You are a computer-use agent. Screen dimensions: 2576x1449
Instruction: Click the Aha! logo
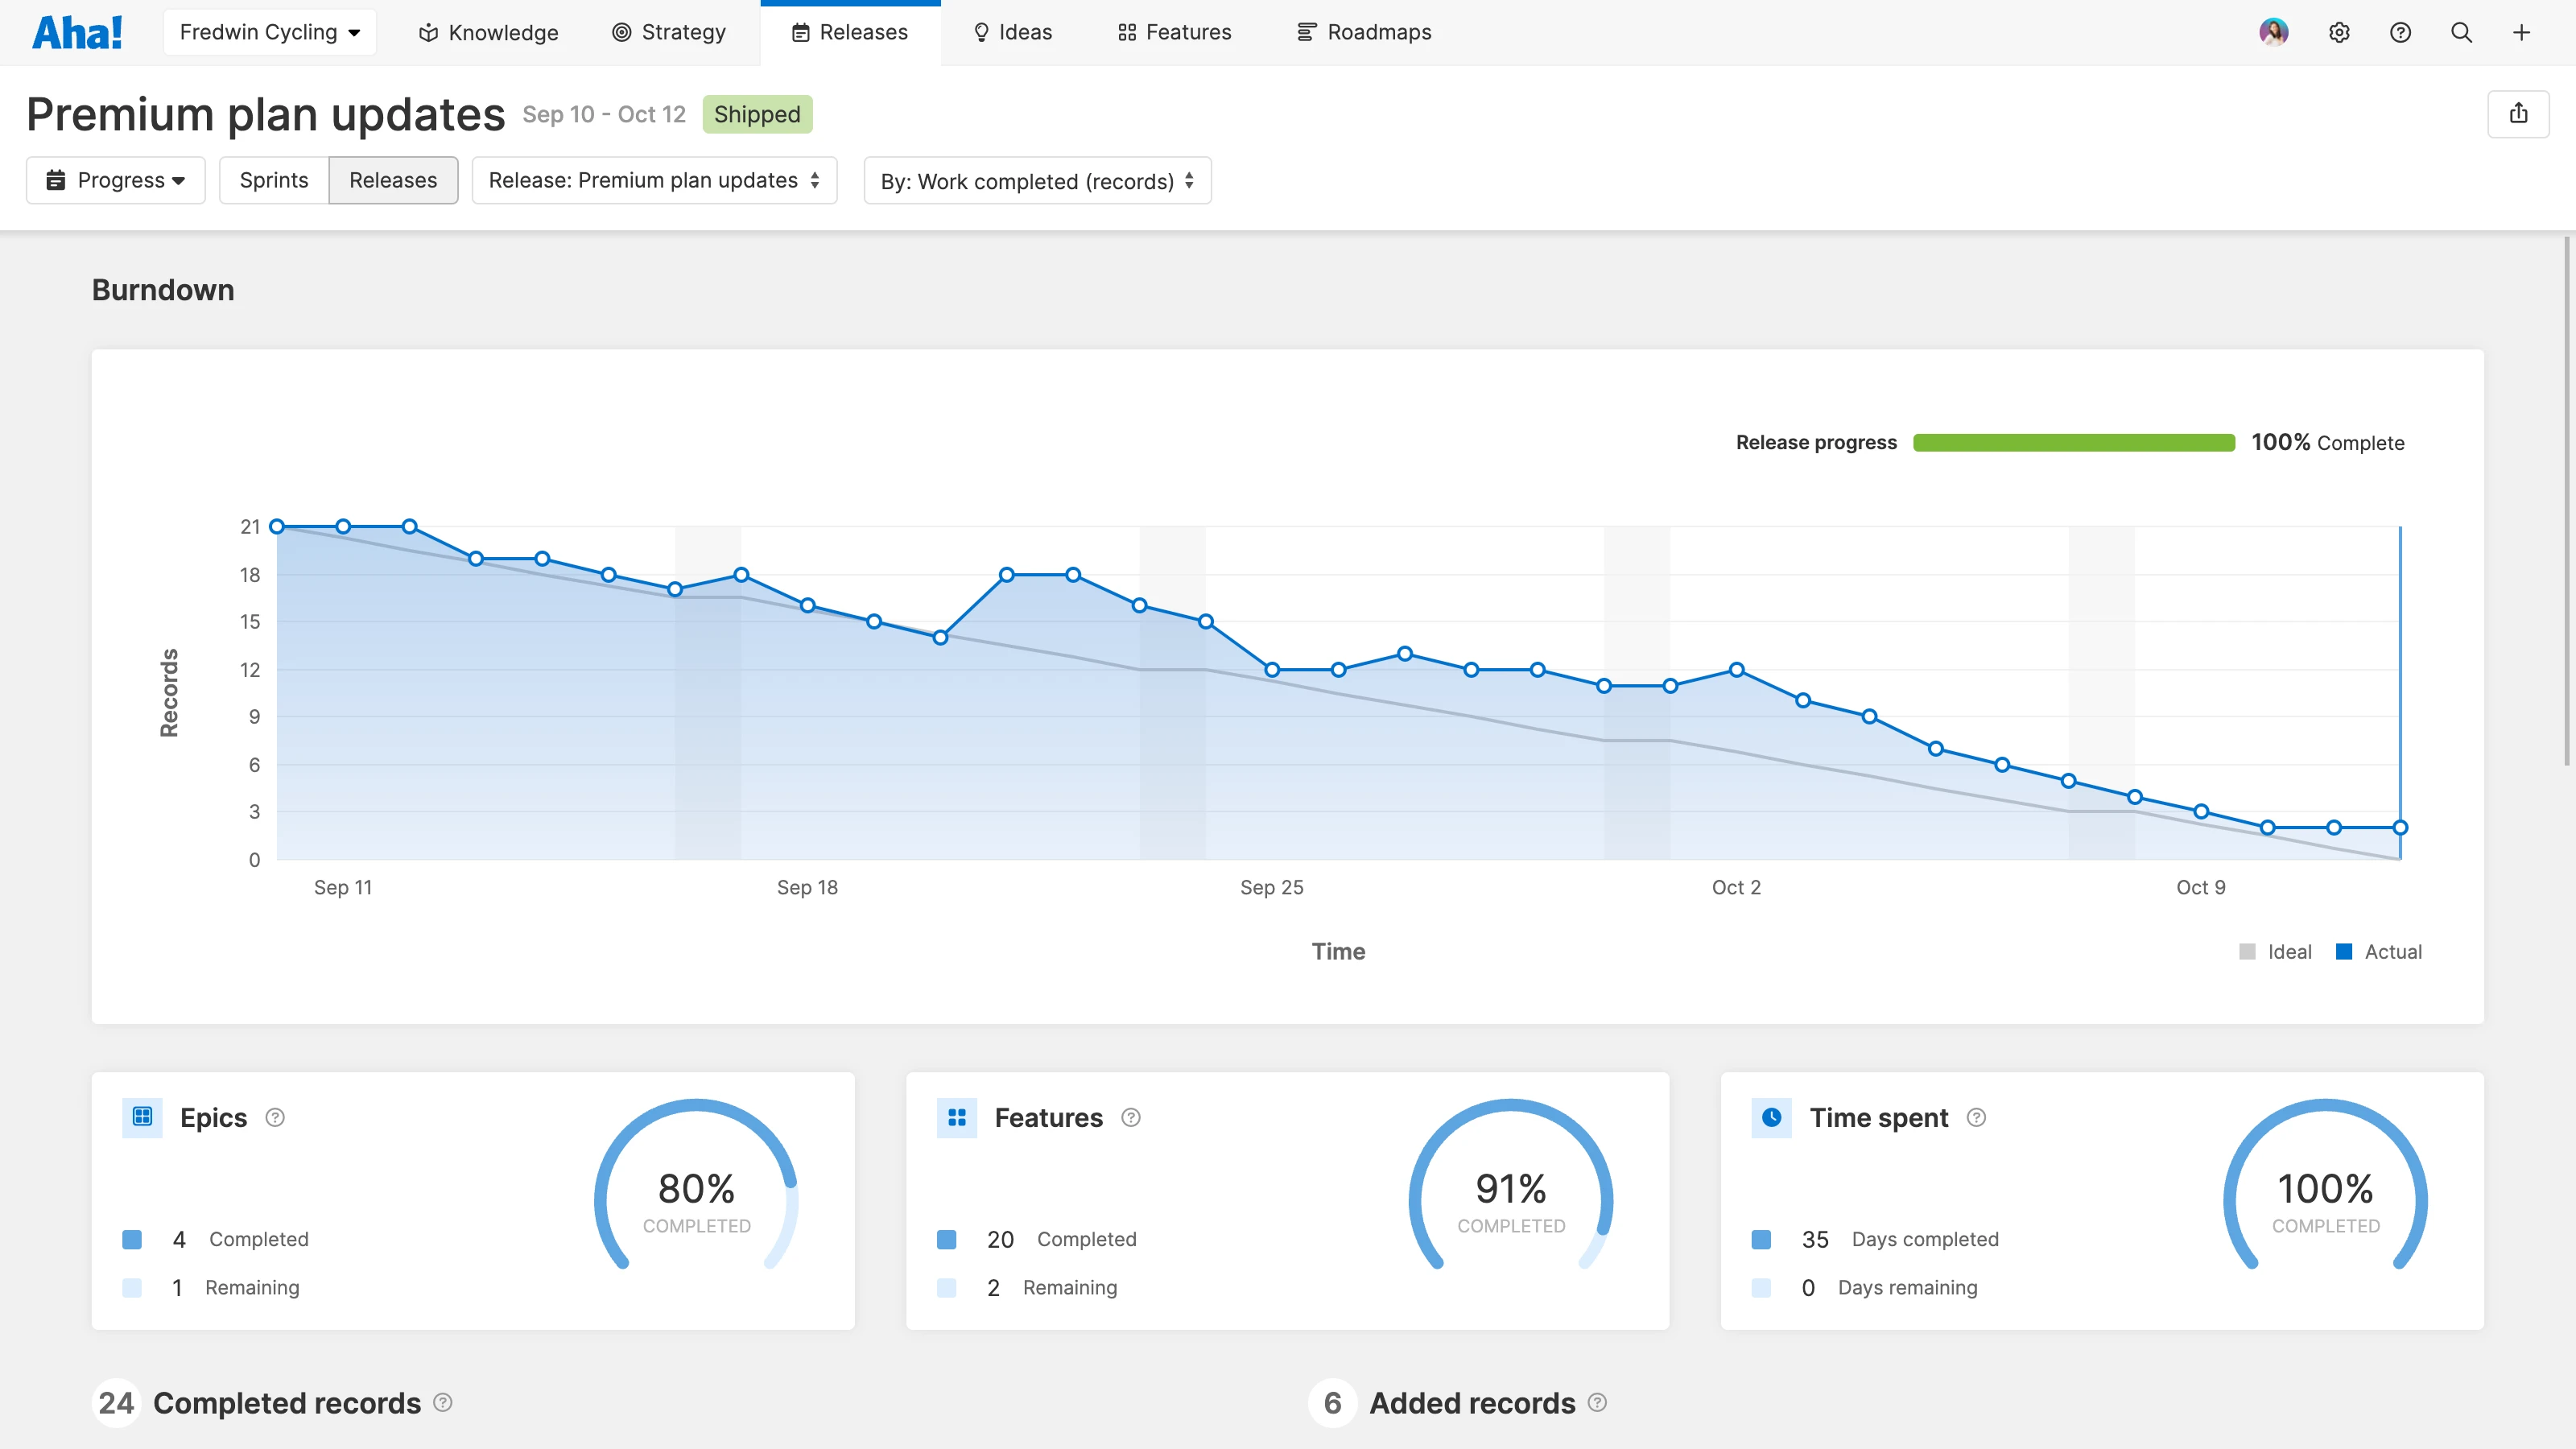[x=77, y=32]
